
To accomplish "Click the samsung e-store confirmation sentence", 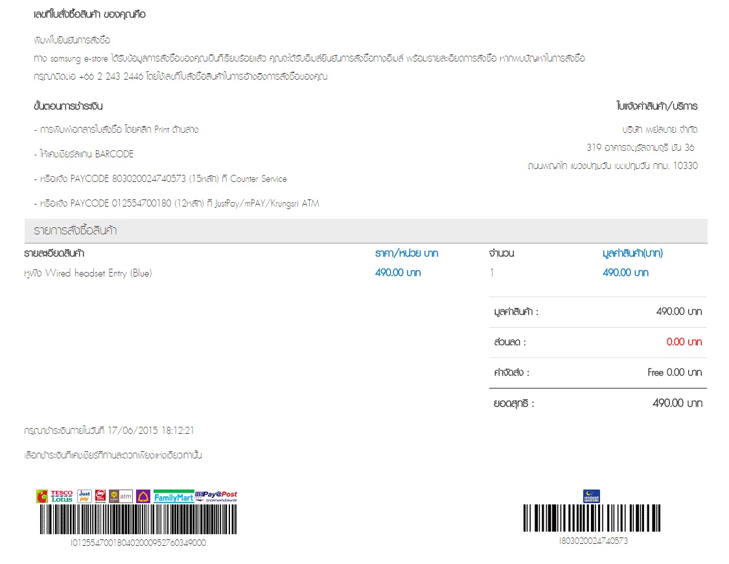I will point(309,58).
